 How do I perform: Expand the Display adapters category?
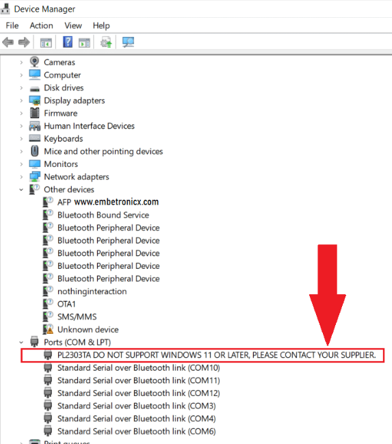pos(21,101)
